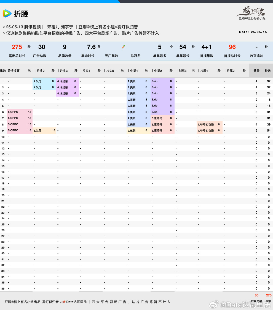The height and width of the screenshot is (311, 273).
Task: Click the 榜上有名 calligraphy logo
Action: tap(251, 11)
